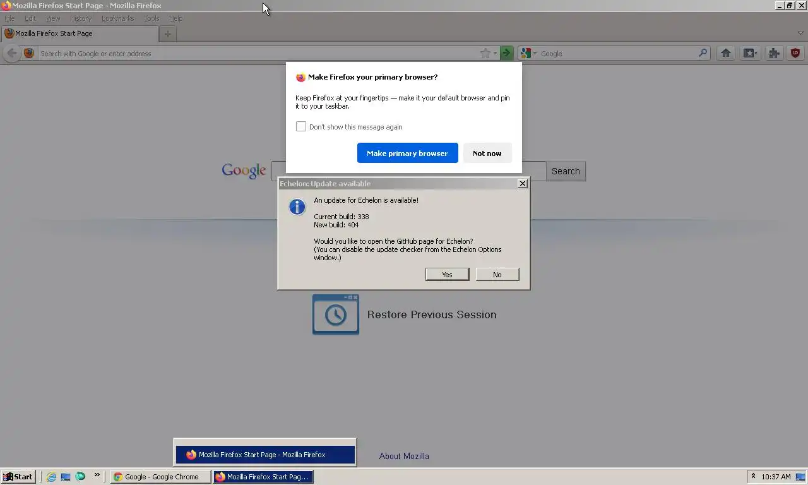Click the Back arrow button in toolbar

click(x=11, y=53)
